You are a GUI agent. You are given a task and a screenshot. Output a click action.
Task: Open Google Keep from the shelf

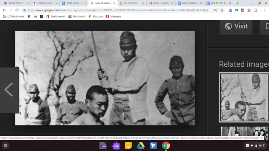point(128,146)
